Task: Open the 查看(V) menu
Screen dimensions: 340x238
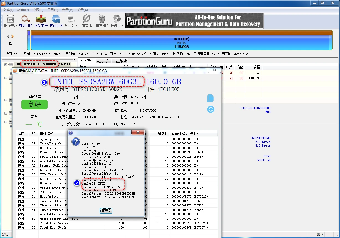Action: pos(67,10)
